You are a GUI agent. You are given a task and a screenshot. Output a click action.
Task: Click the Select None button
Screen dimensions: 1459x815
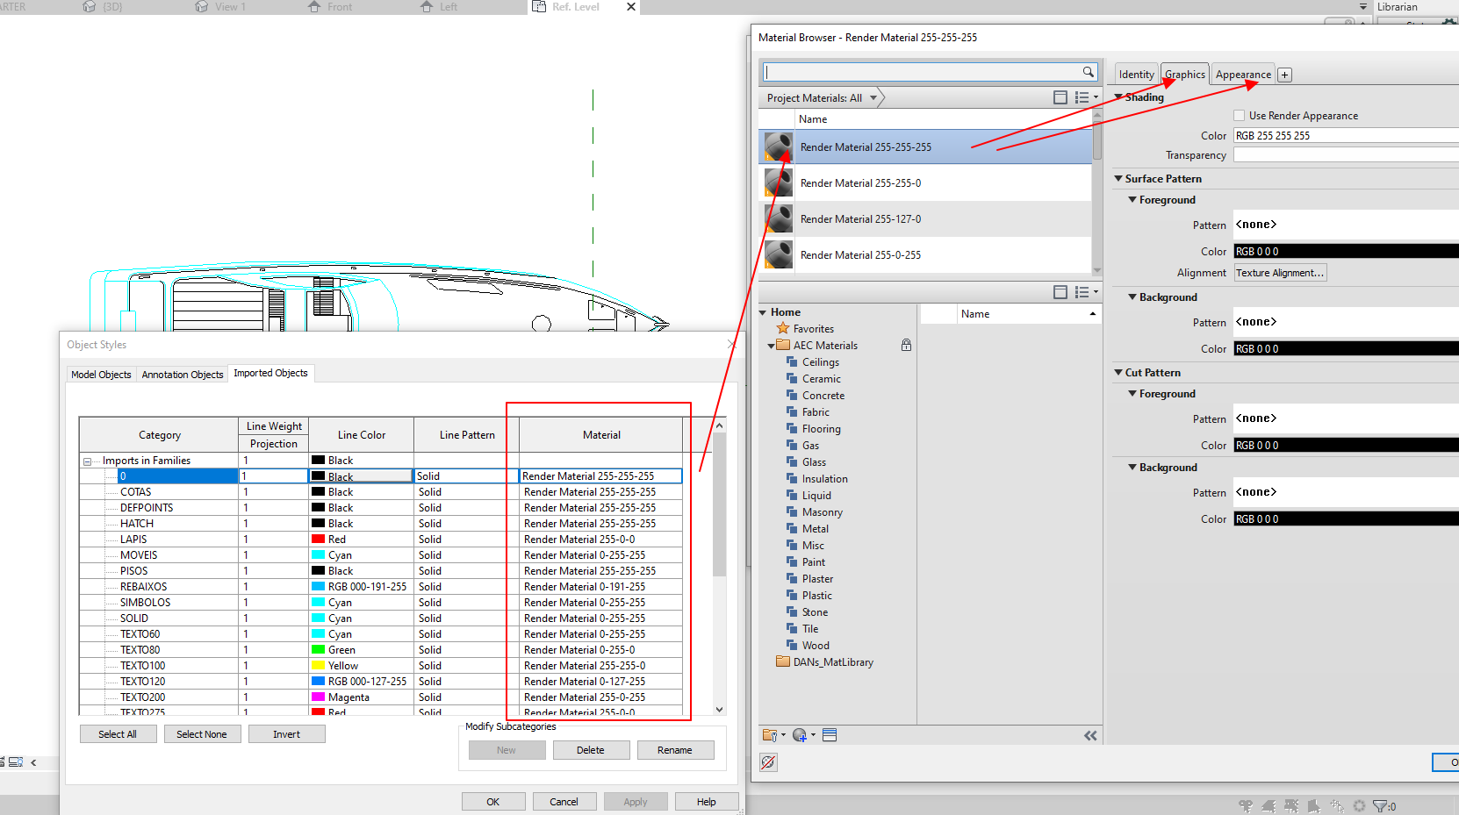tap(202, 733)
